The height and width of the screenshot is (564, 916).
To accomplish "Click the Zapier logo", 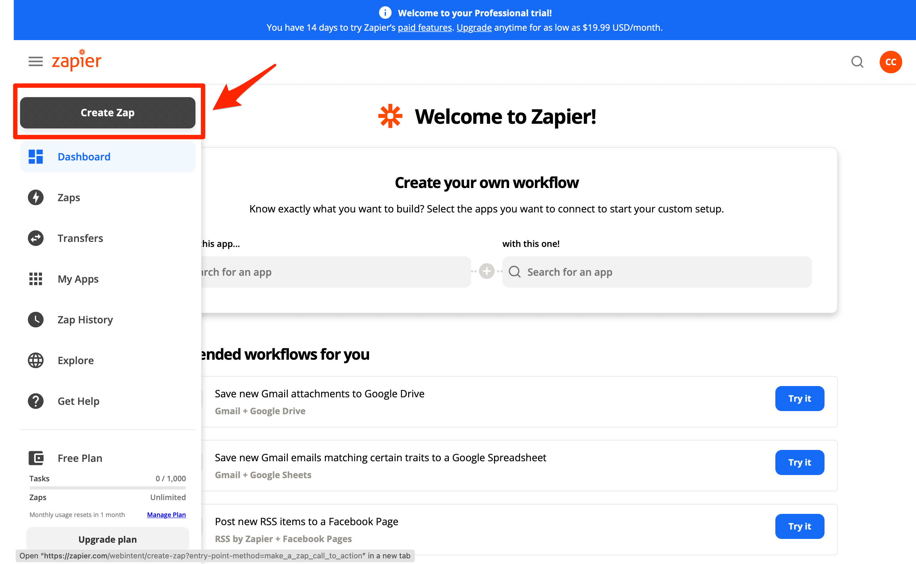I will (76, 60).
